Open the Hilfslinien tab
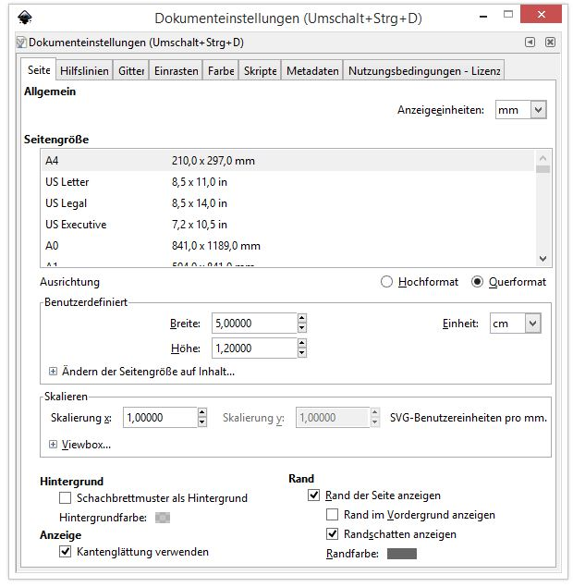Screen dimensions: 573x587 pyautogui.click(x=84, y=71)
